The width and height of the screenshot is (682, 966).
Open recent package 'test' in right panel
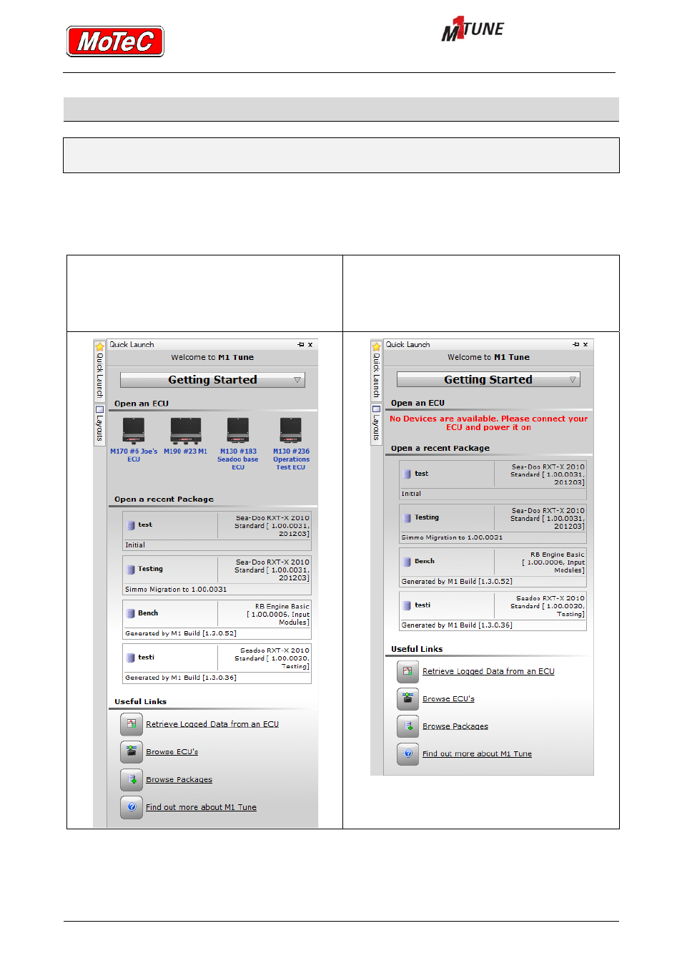(x=493, y=479)
